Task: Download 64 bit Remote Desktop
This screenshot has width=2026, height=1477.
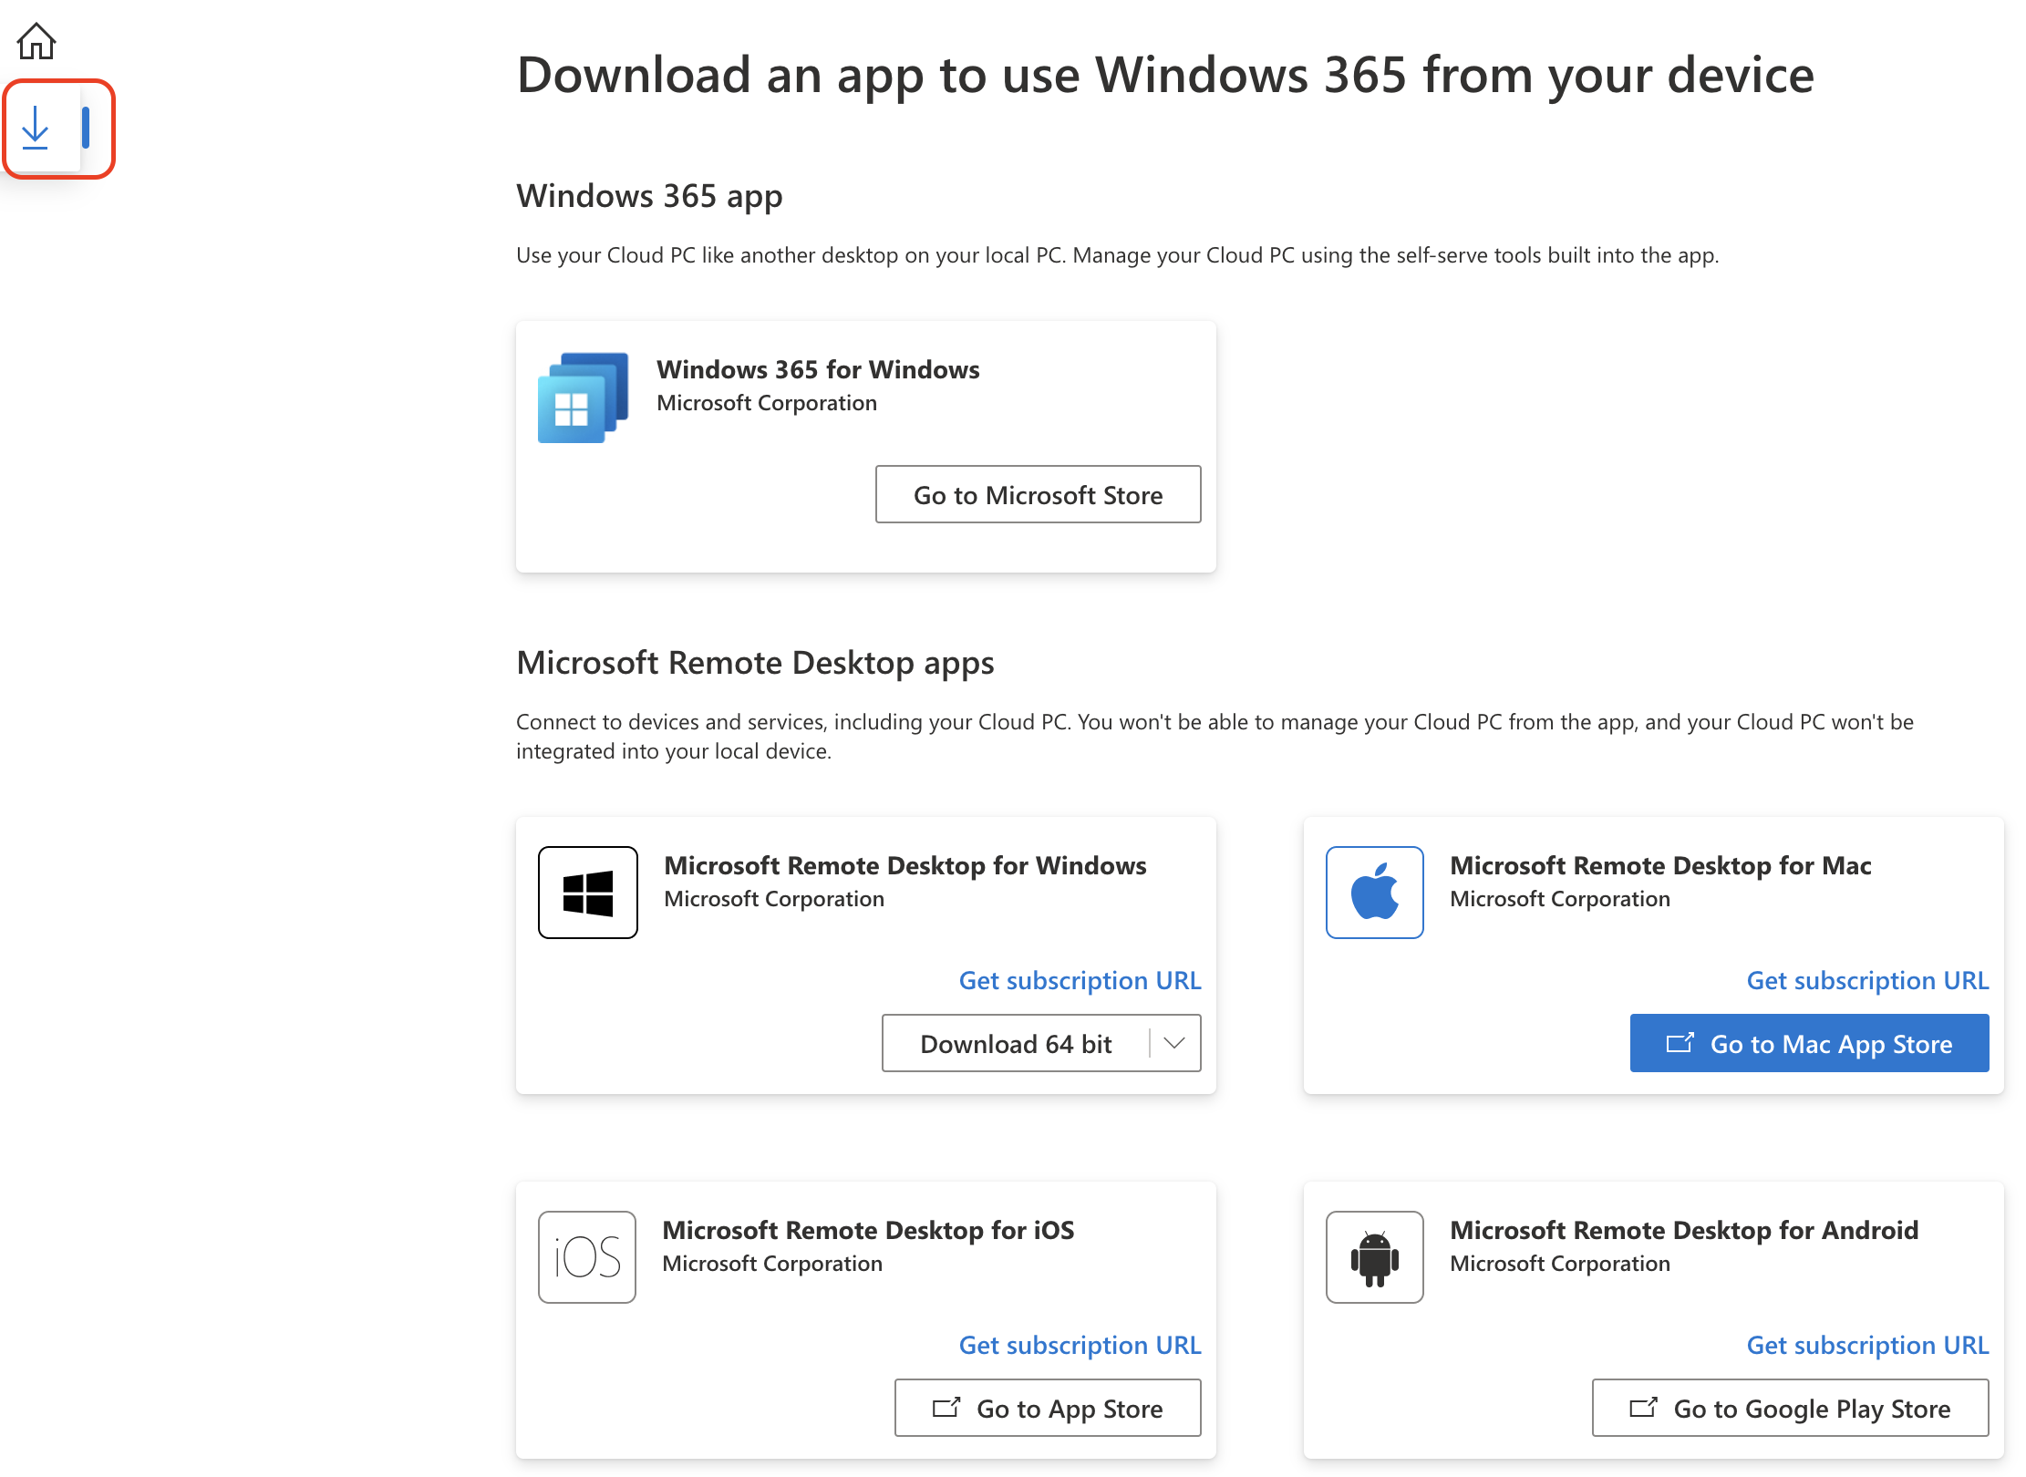Action: [x=1016, y=1044]
